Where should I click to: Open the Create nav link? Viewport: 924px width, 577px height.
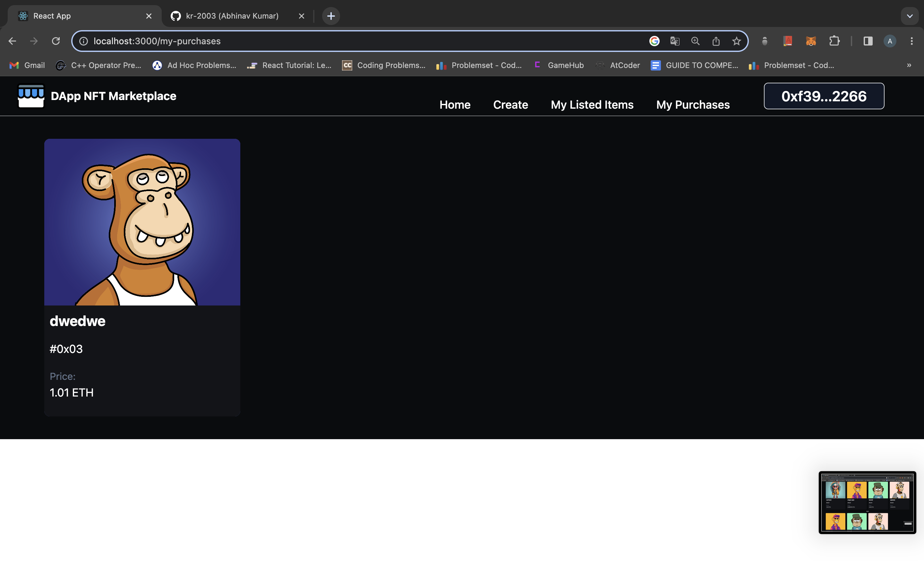510,105
